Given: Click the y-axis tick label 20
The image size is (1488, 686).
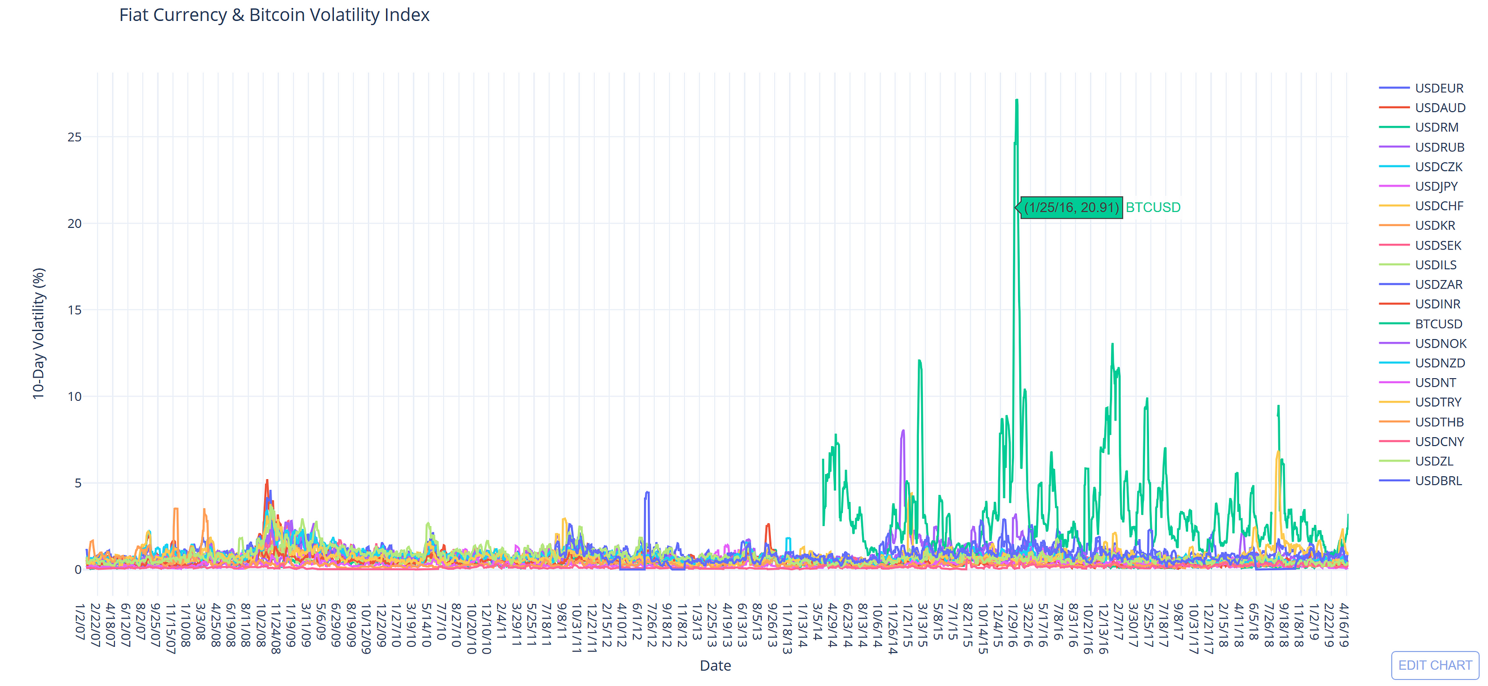Looking at the screenshot, I should tap(74, 223).
